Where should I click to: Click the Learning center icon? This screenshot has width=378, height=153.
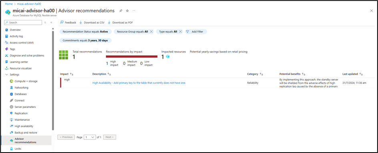point(7,62)
